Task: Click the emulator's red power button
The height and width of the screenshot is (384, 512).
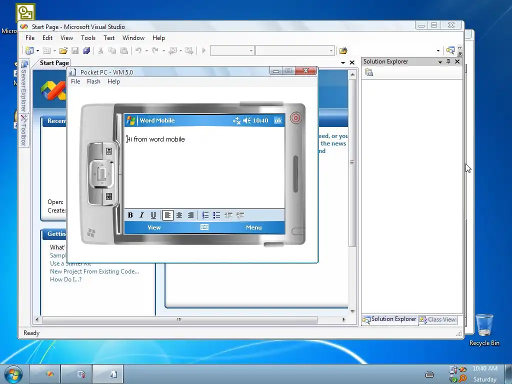Action: click(x=296, y=118)
